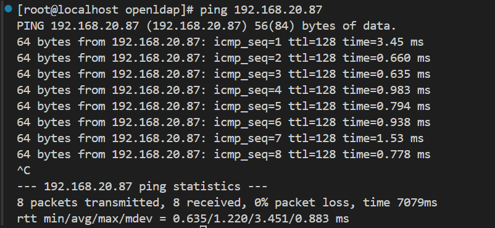Click the PING header output line

click(207, 26)
